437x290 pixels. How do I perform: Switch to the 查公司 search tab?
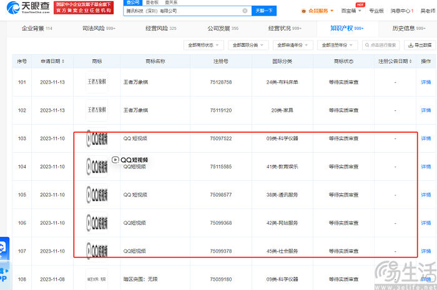pos(132,2)
